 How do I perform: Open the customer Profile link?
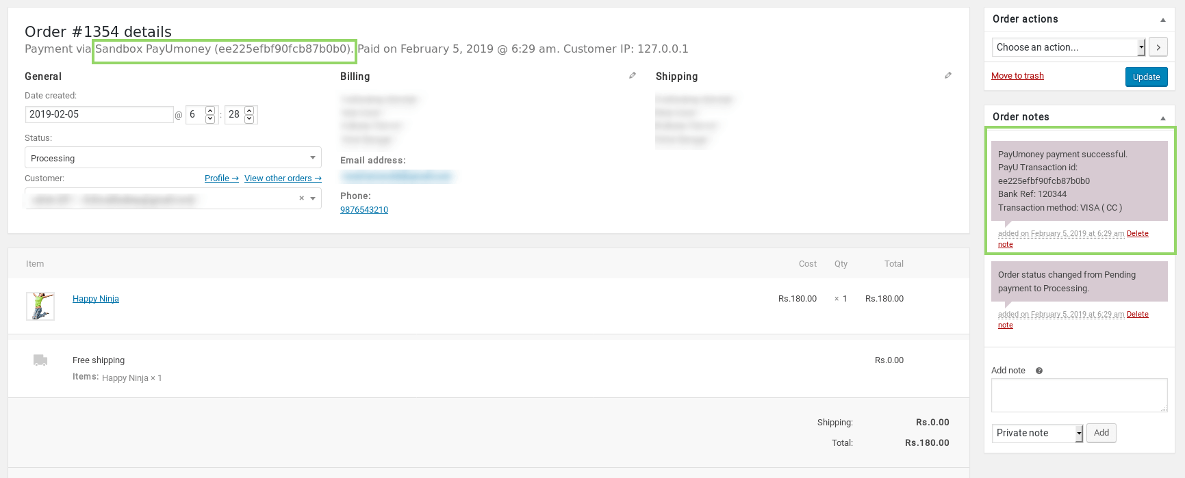coord(221,178)
